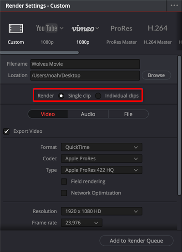Image resolution: width=182 pixels, height=252 pixels.
Task: Select Single clip render option
Action: 61,96
